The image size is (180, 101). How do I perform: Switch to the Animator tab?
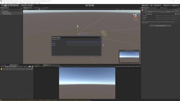(x=46, y=8)
